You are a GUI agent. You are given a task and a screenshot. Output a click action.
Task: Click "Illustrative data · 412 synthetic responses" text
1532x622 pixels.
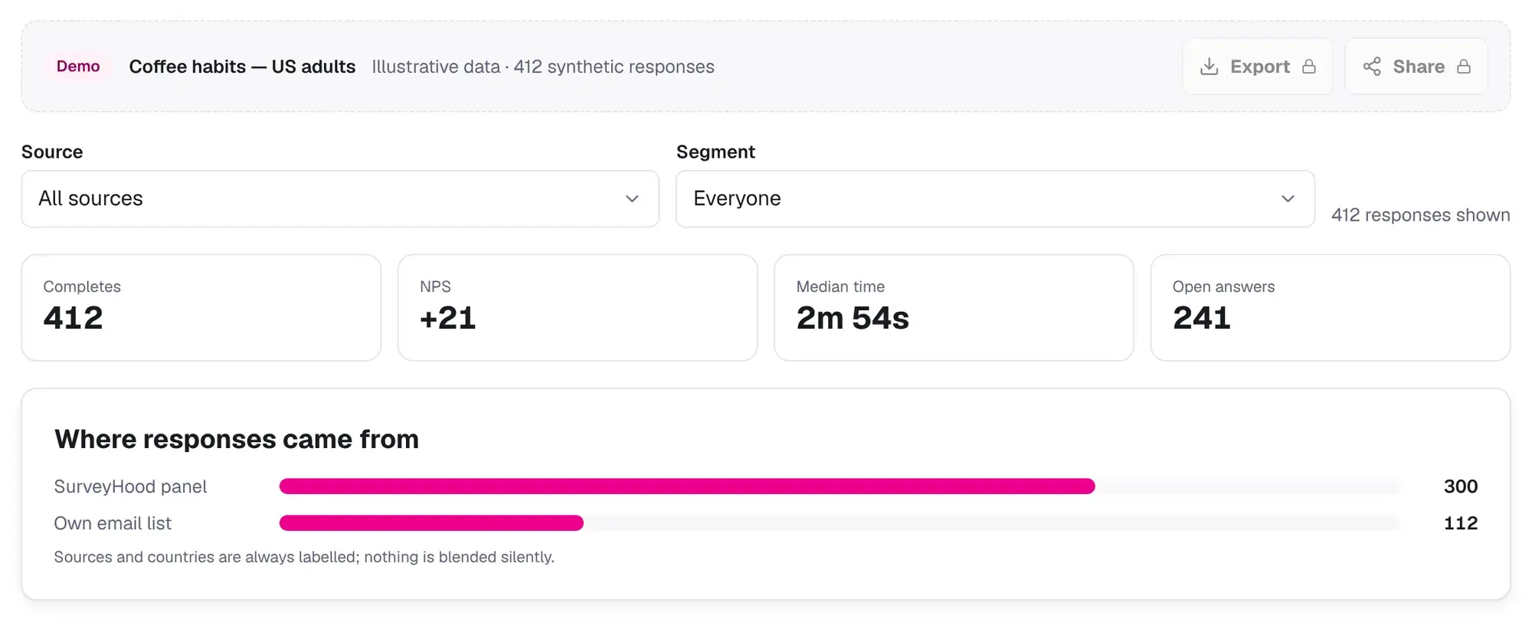click(543, 67)
